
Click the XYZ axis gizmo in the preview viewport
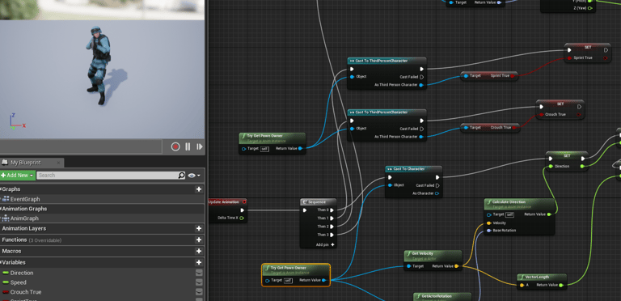[x=17, y=122]
